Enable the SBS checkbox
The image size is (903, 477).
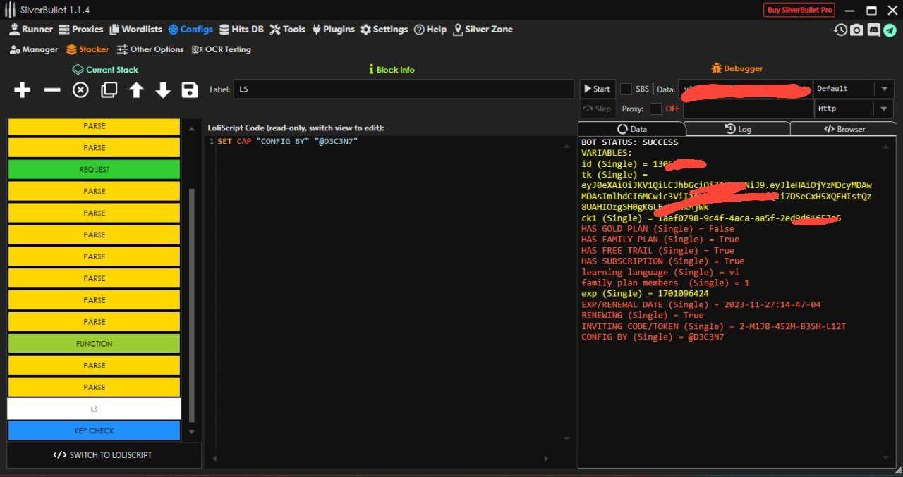pos(626,89)
